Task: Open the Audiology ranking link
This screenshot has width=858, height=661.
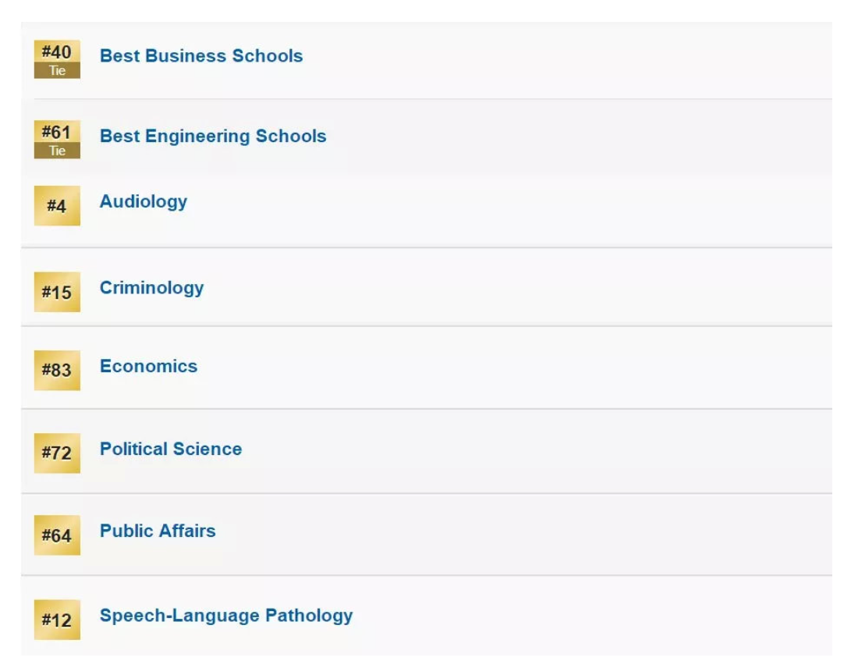Action: coord(144,201)
